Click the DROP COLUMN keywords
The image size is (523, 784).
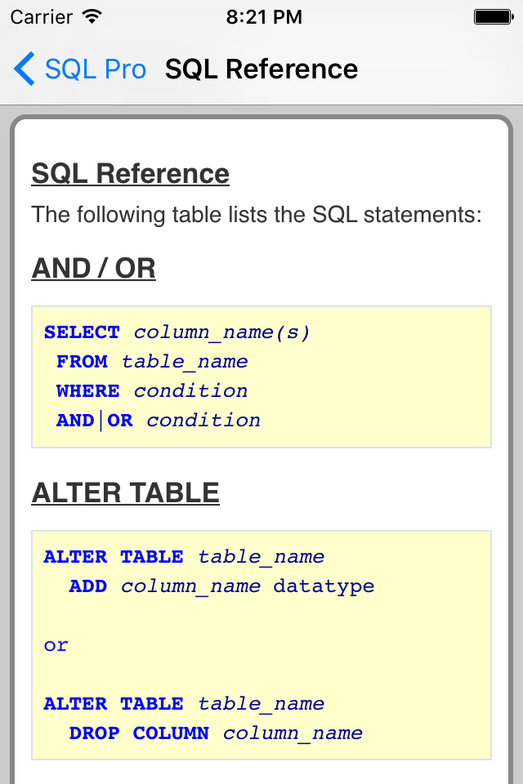(139, 733)
